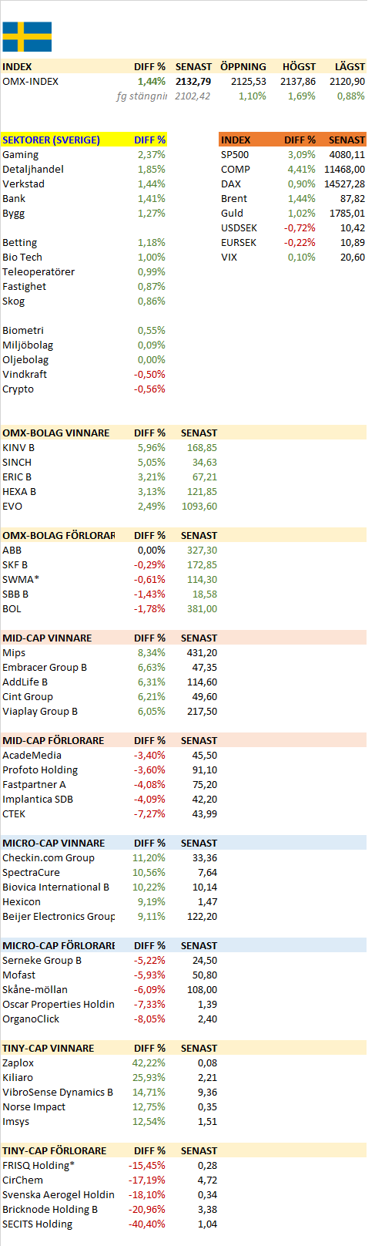Select the Checkin.com Group row
This screenshot has height=1246, width=375.
tap(110, 857)
